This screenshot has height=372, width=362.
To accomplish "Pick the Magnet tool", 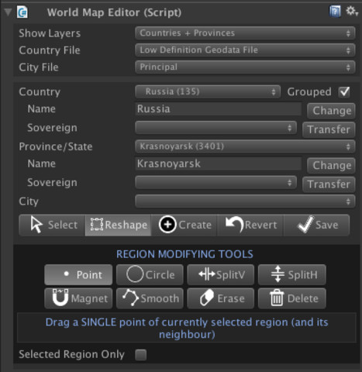I will pyautogui.click(x=78, y=298).
